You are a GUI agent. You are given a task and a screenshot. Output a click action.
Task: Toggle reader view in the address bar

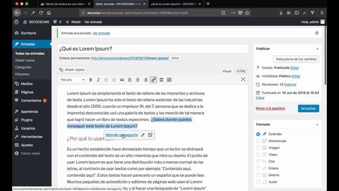click(x=223, y=13)
